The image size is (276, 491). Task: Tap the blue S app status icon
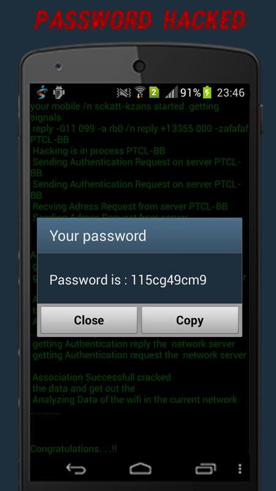point(41,93)
